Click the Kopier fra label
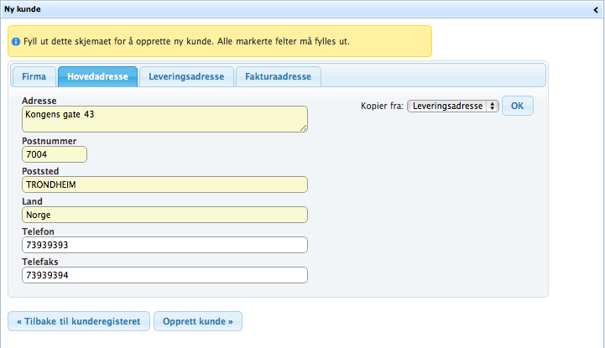The width and height of the screenshot is (605, 348). (382, 106)
